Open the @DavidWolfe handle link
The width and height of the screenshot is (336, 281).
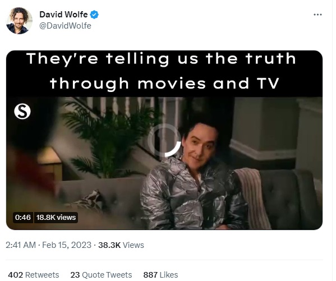(x=66, y=26)
